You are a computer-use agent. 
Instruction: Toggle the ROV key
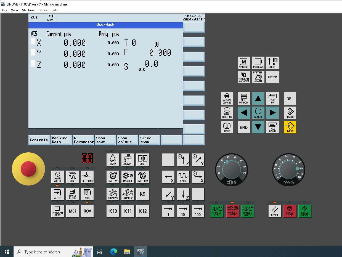(87, 211)
